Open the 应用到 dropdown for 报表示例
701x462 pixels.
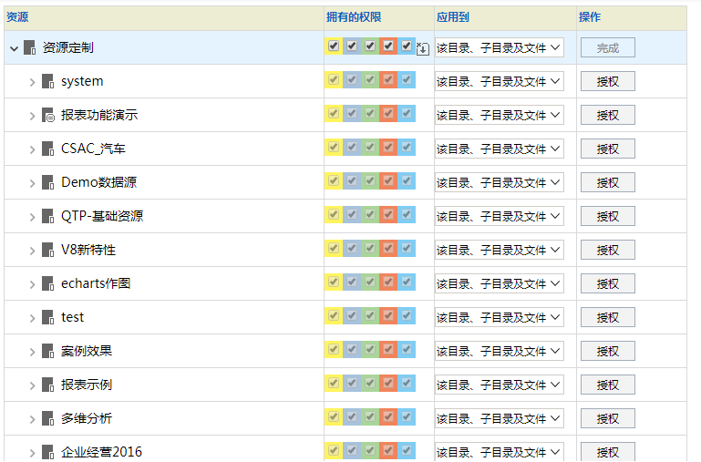499,385
